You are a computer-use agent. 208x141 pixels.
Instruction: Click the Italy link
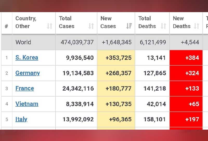[21, 119]
